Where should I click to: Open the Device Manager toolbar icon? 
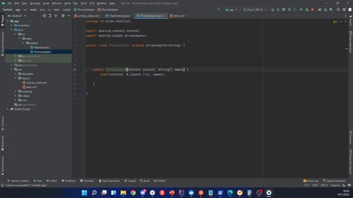click(x=325, y=10)
